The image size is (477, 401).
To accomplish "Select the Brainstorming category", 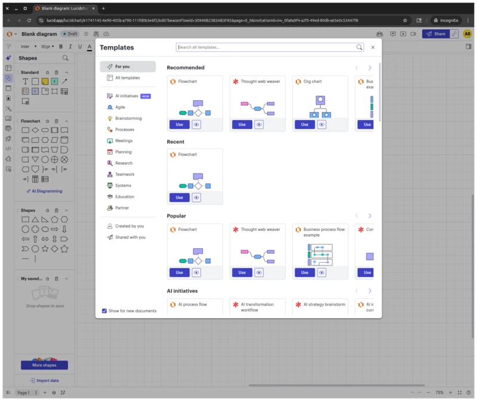I will tap(128, 118).
